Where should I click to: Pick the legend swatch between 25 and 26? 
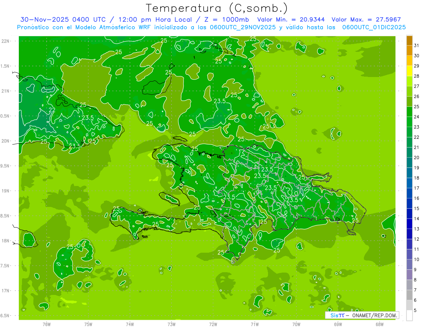[x=409, y=102]
